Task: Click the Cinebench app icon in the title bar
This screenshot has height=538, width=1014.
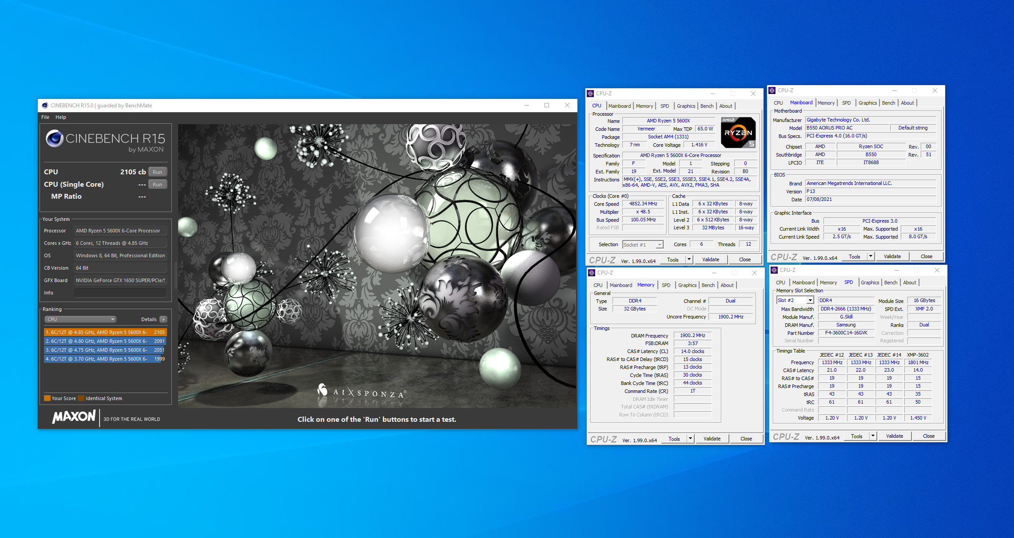Action: pyautogui.click(x=44, y=106)
